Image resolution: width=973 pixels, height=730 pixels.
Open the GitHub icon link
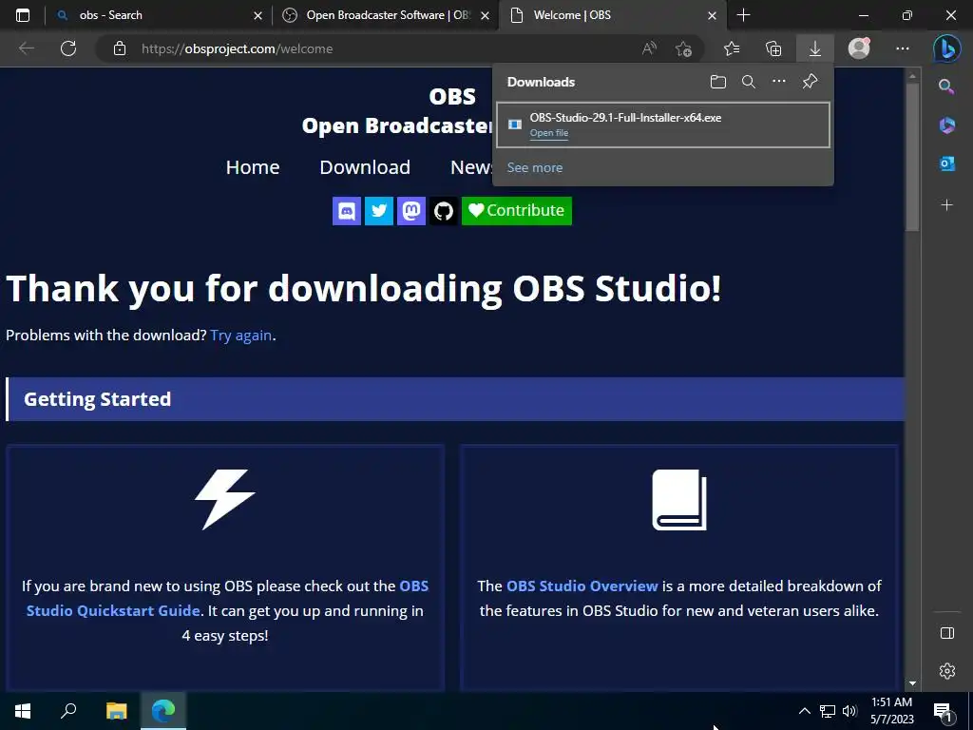click(x=443, y=210)
